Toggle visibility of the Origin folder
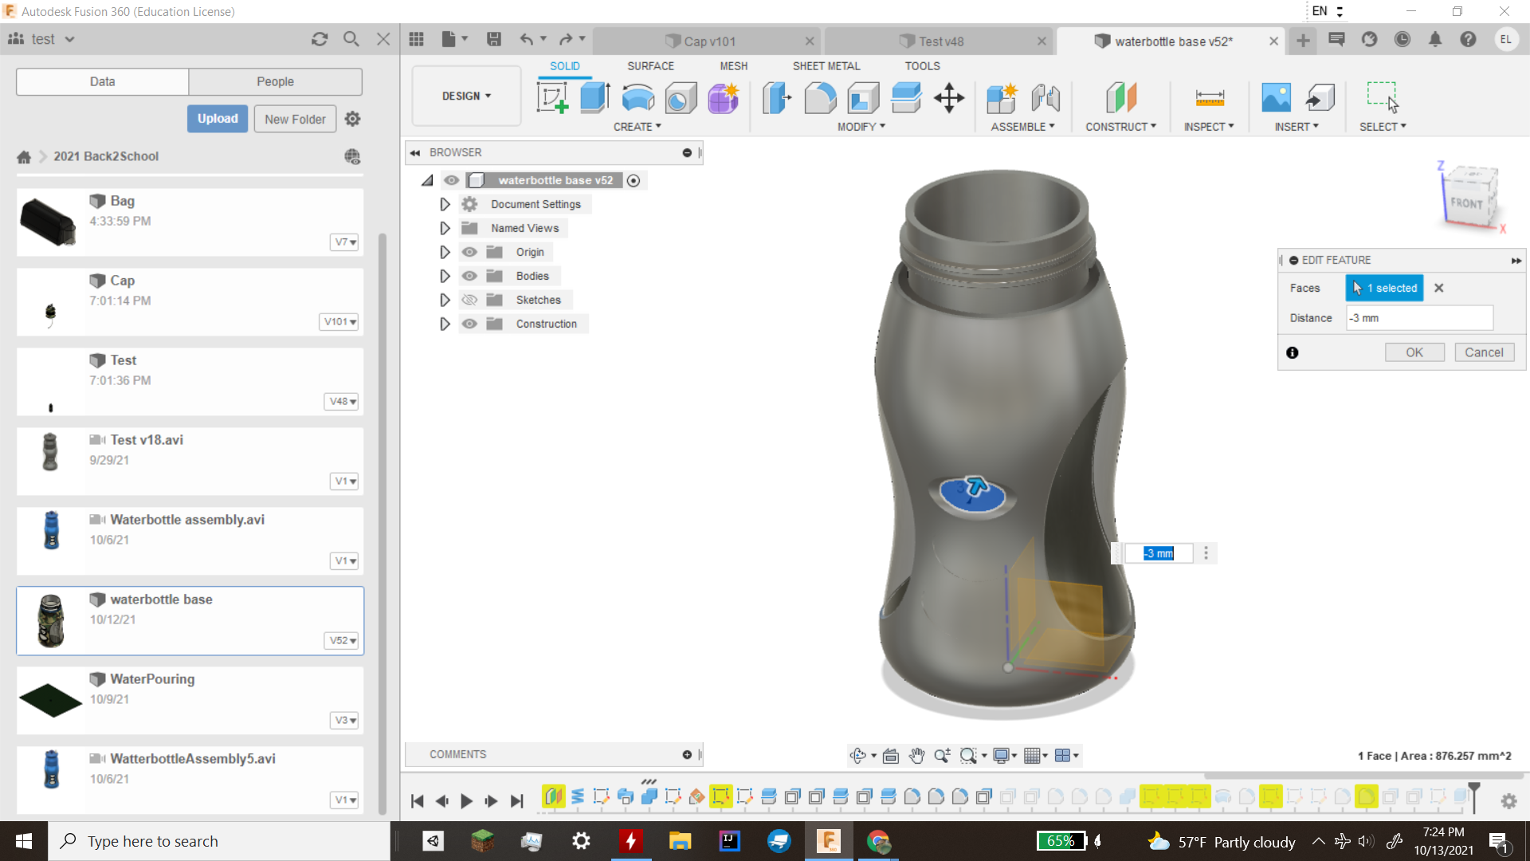 click(x=469, y=252)
